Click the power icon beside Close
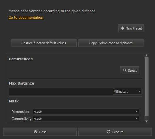Image resolution: width=155 pixels, height=139 pixels. (36, 132)
